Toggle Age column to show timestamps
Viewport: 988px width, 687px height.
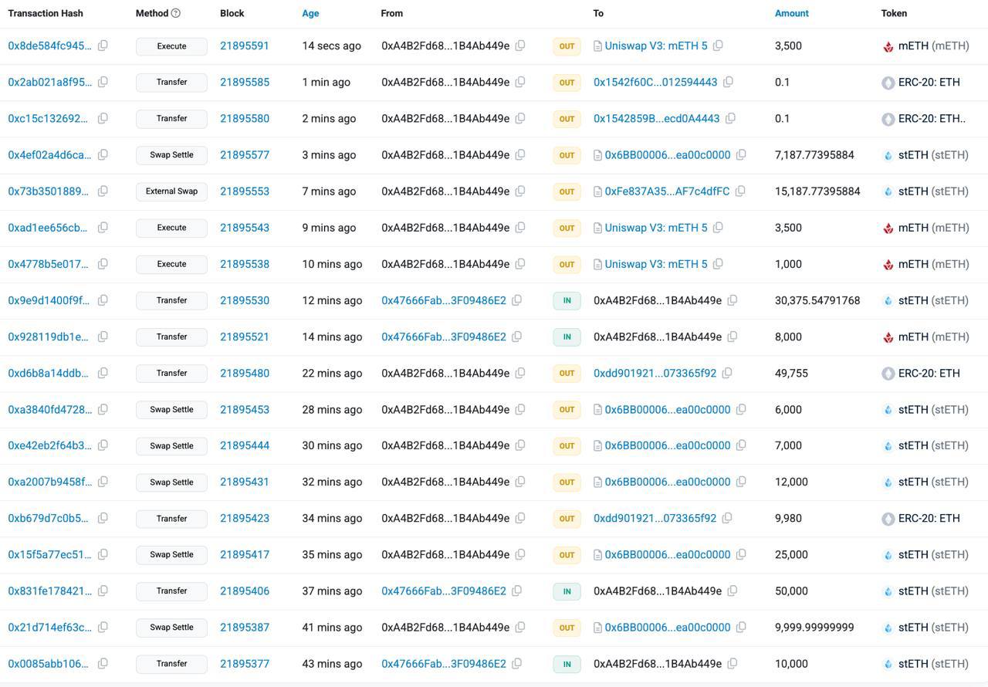coord(310,13)
